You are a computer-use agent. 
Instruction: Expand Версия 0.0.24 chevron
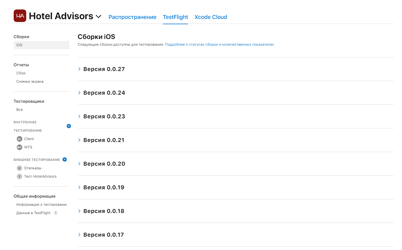click(79, 93)
